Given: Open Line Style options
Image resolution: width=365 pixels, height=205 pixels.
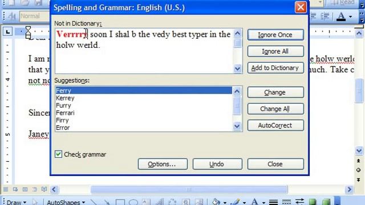Looking at the screenshot, I should point(273,202).
